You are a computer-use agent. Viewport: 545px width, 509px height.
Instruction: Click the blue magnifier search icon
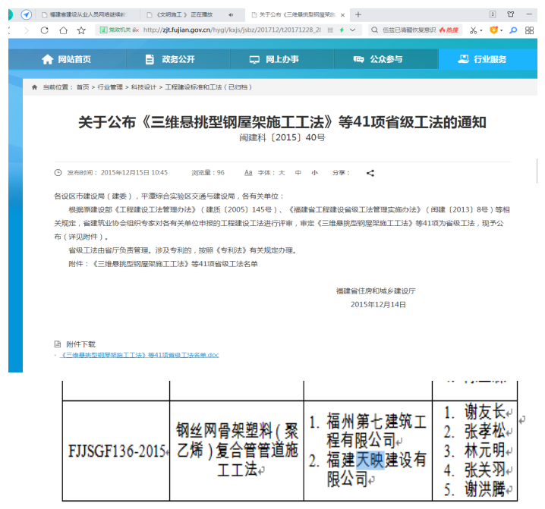pyautogui.click(x=512, y=30)
